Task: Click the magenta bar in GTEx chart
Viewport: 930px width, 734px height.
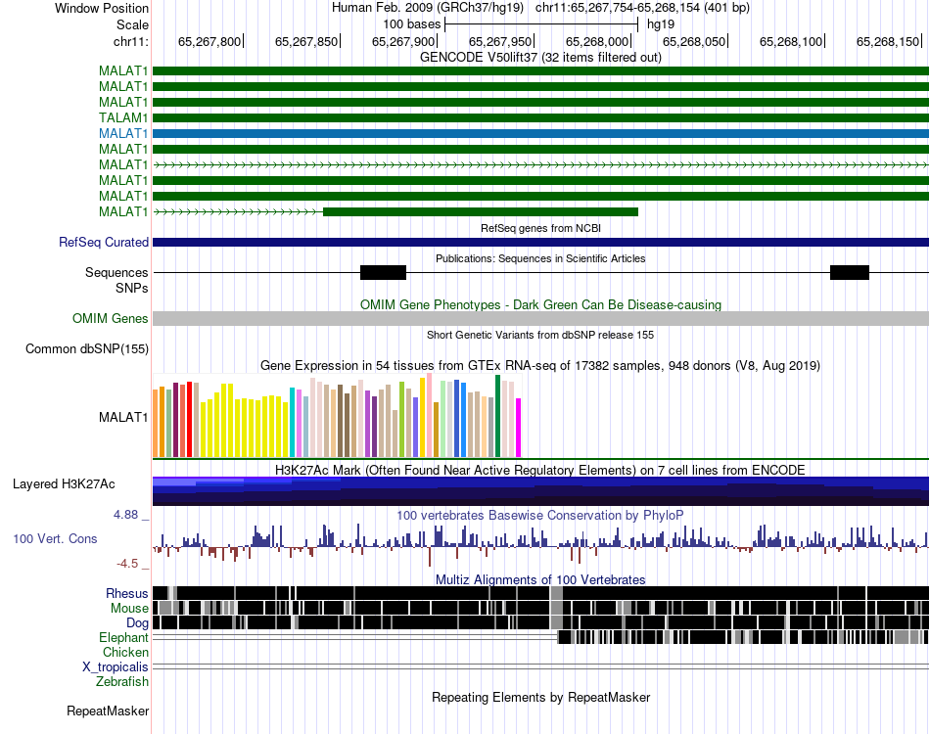Action: point(519,428)
